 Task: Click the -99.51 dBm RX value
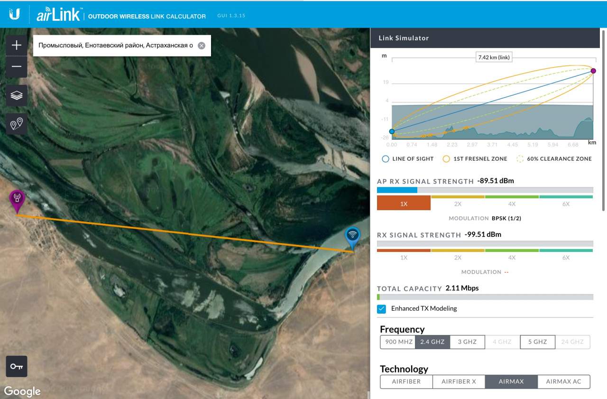483,234
